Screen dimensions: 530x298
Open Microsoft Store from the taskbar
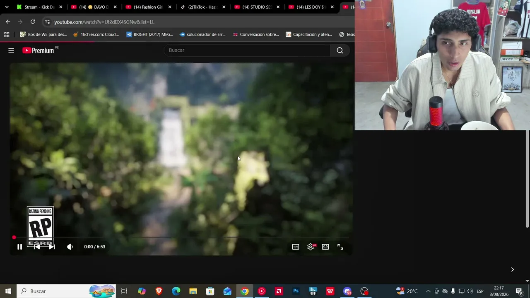click(210, 291)
